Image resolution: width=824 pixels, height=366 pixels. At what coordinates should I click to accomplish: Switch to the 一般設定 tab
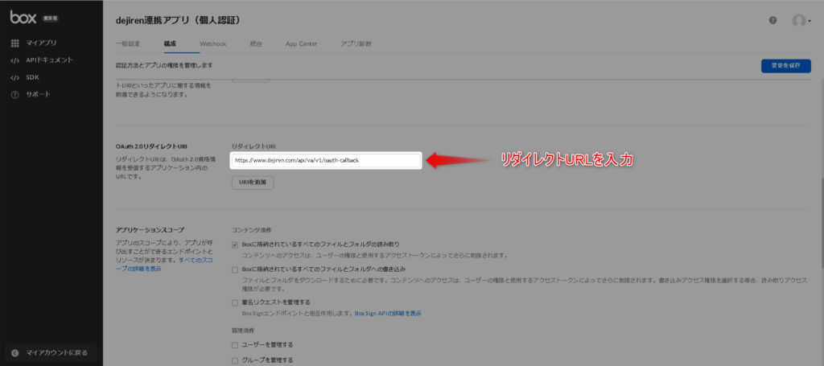point(128,44)
